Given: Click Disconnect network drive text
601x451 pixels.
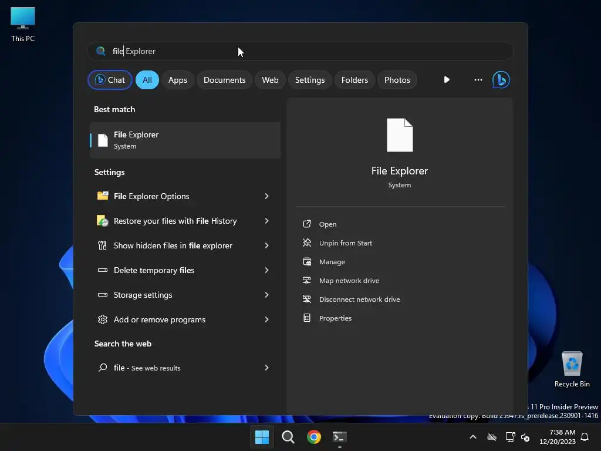Looking at the screenshot, I should pyautogui.click(x=360, y=299).
